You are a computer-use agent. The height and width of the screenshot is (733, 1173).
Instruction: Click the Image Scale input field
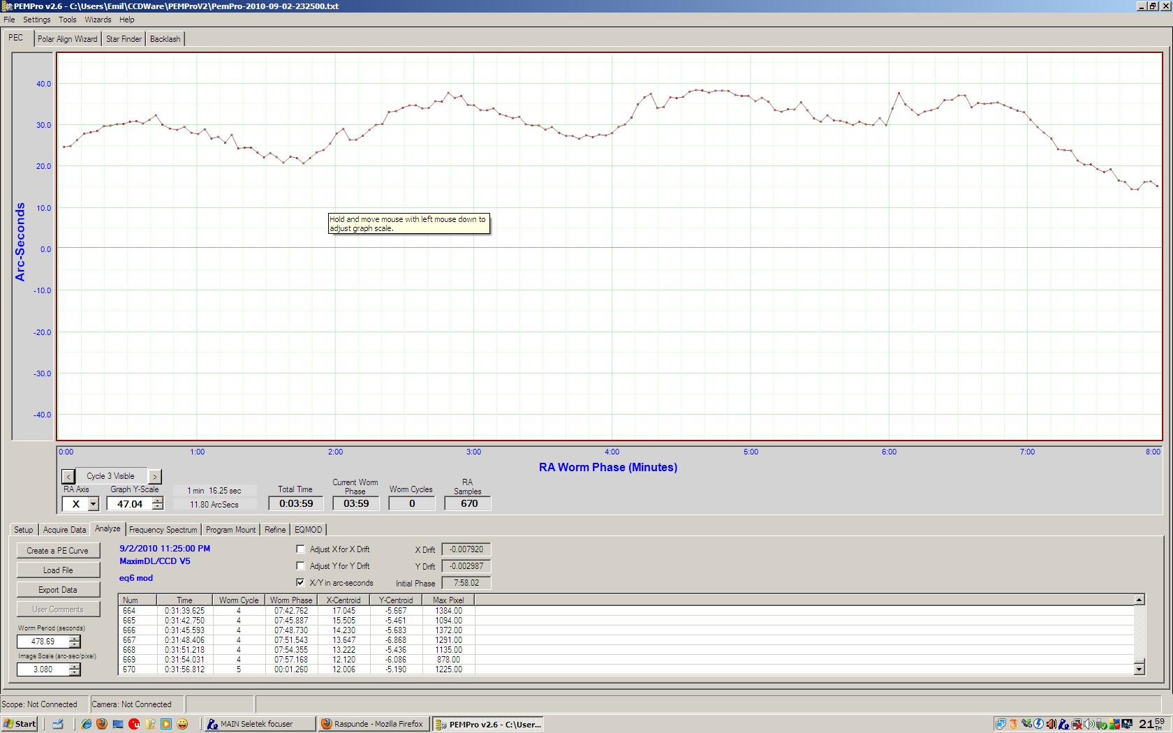[43, 669]
